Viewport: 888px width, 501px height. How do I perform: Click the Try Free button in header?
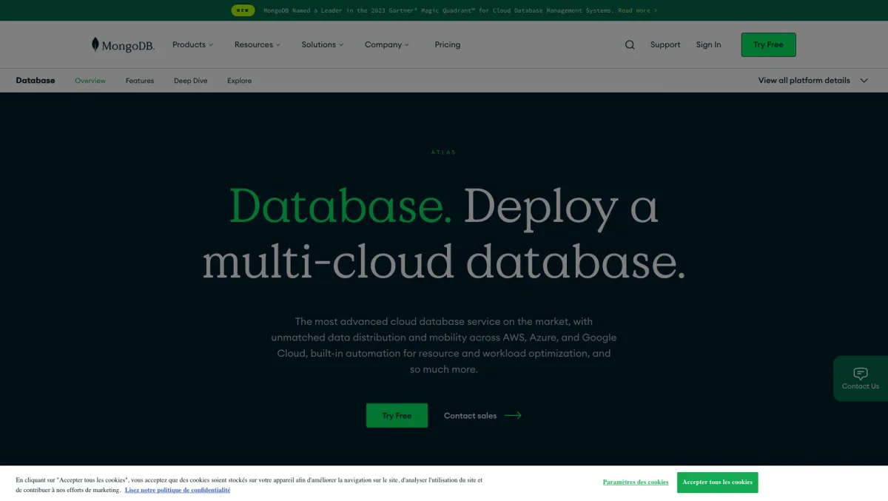coord(768,44)
